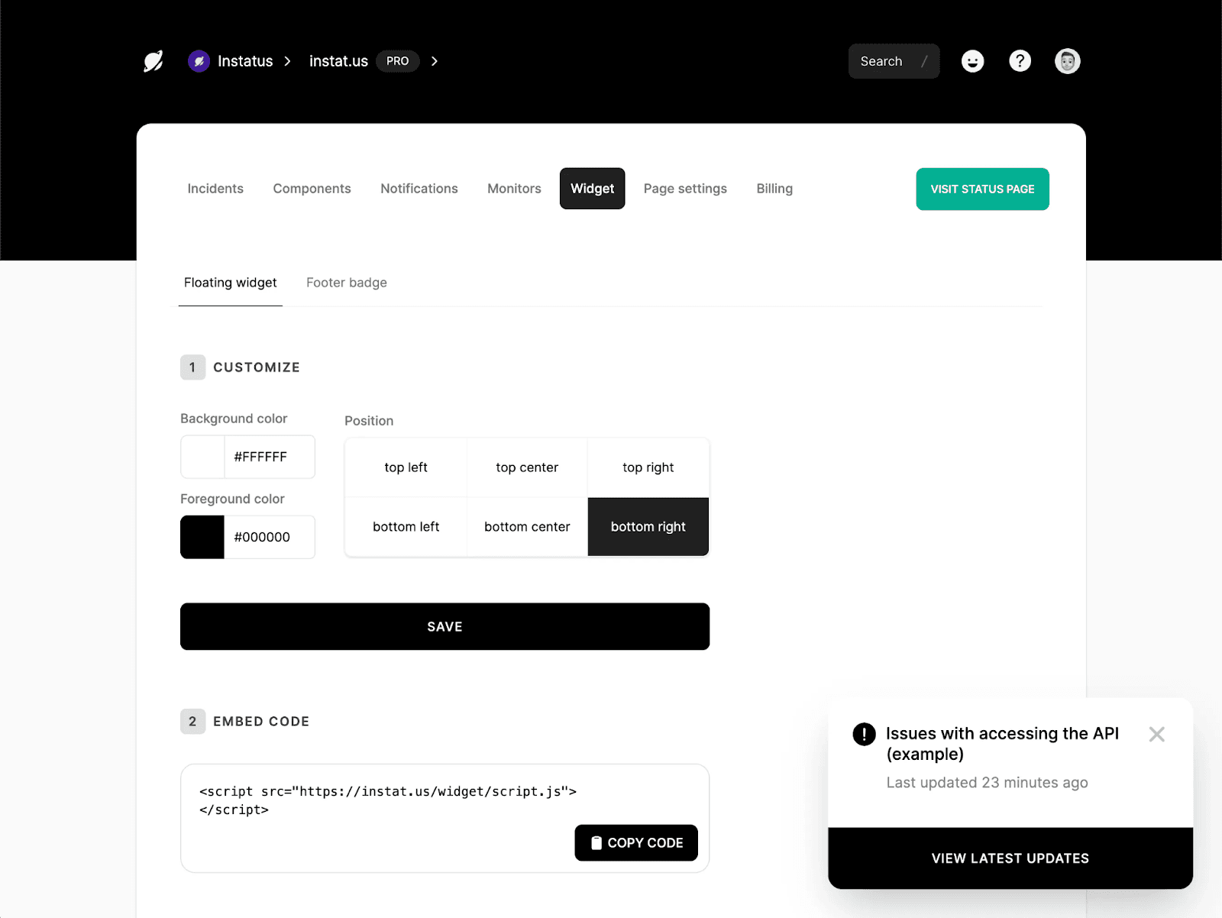
Task: Click the View Latest Updates button
Action: click(x=1010, y=858)
